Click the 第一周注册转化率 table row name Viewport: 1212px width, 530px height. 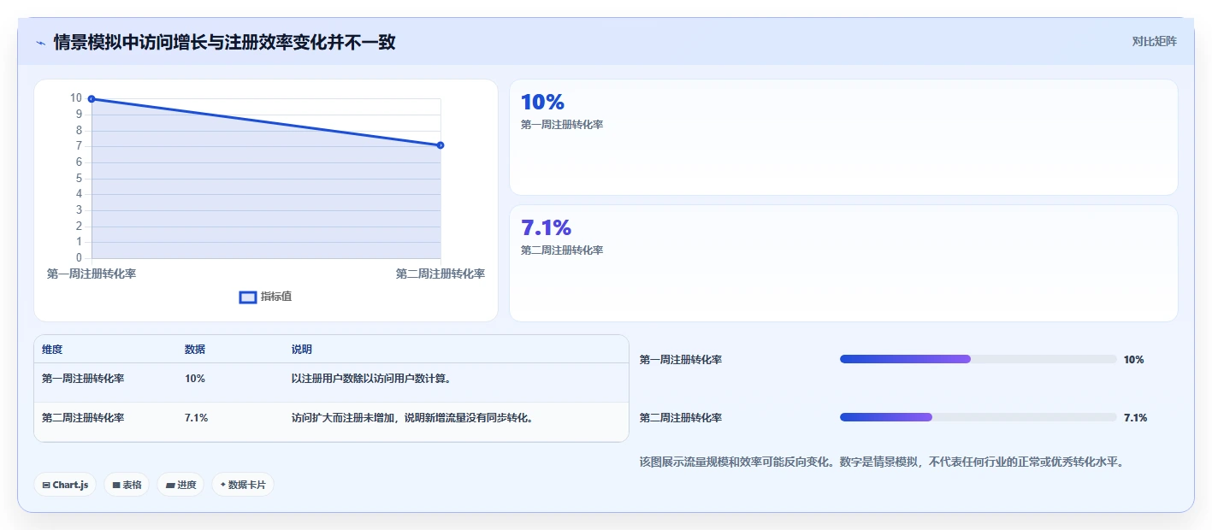83,378
